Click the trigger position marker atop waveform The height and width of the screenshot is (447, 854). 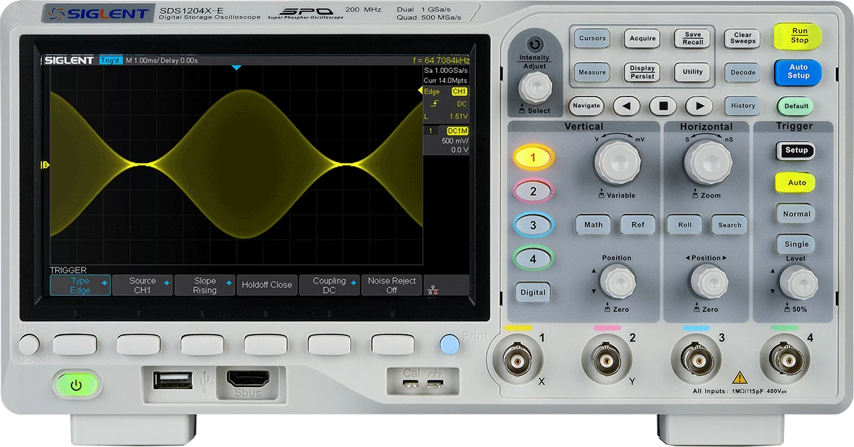pyautogui.click(x=236, y=67)
